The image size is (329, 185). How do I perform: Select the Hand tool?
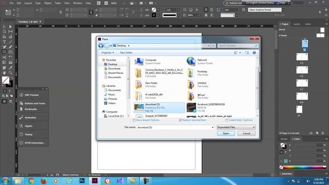point(4,73)
